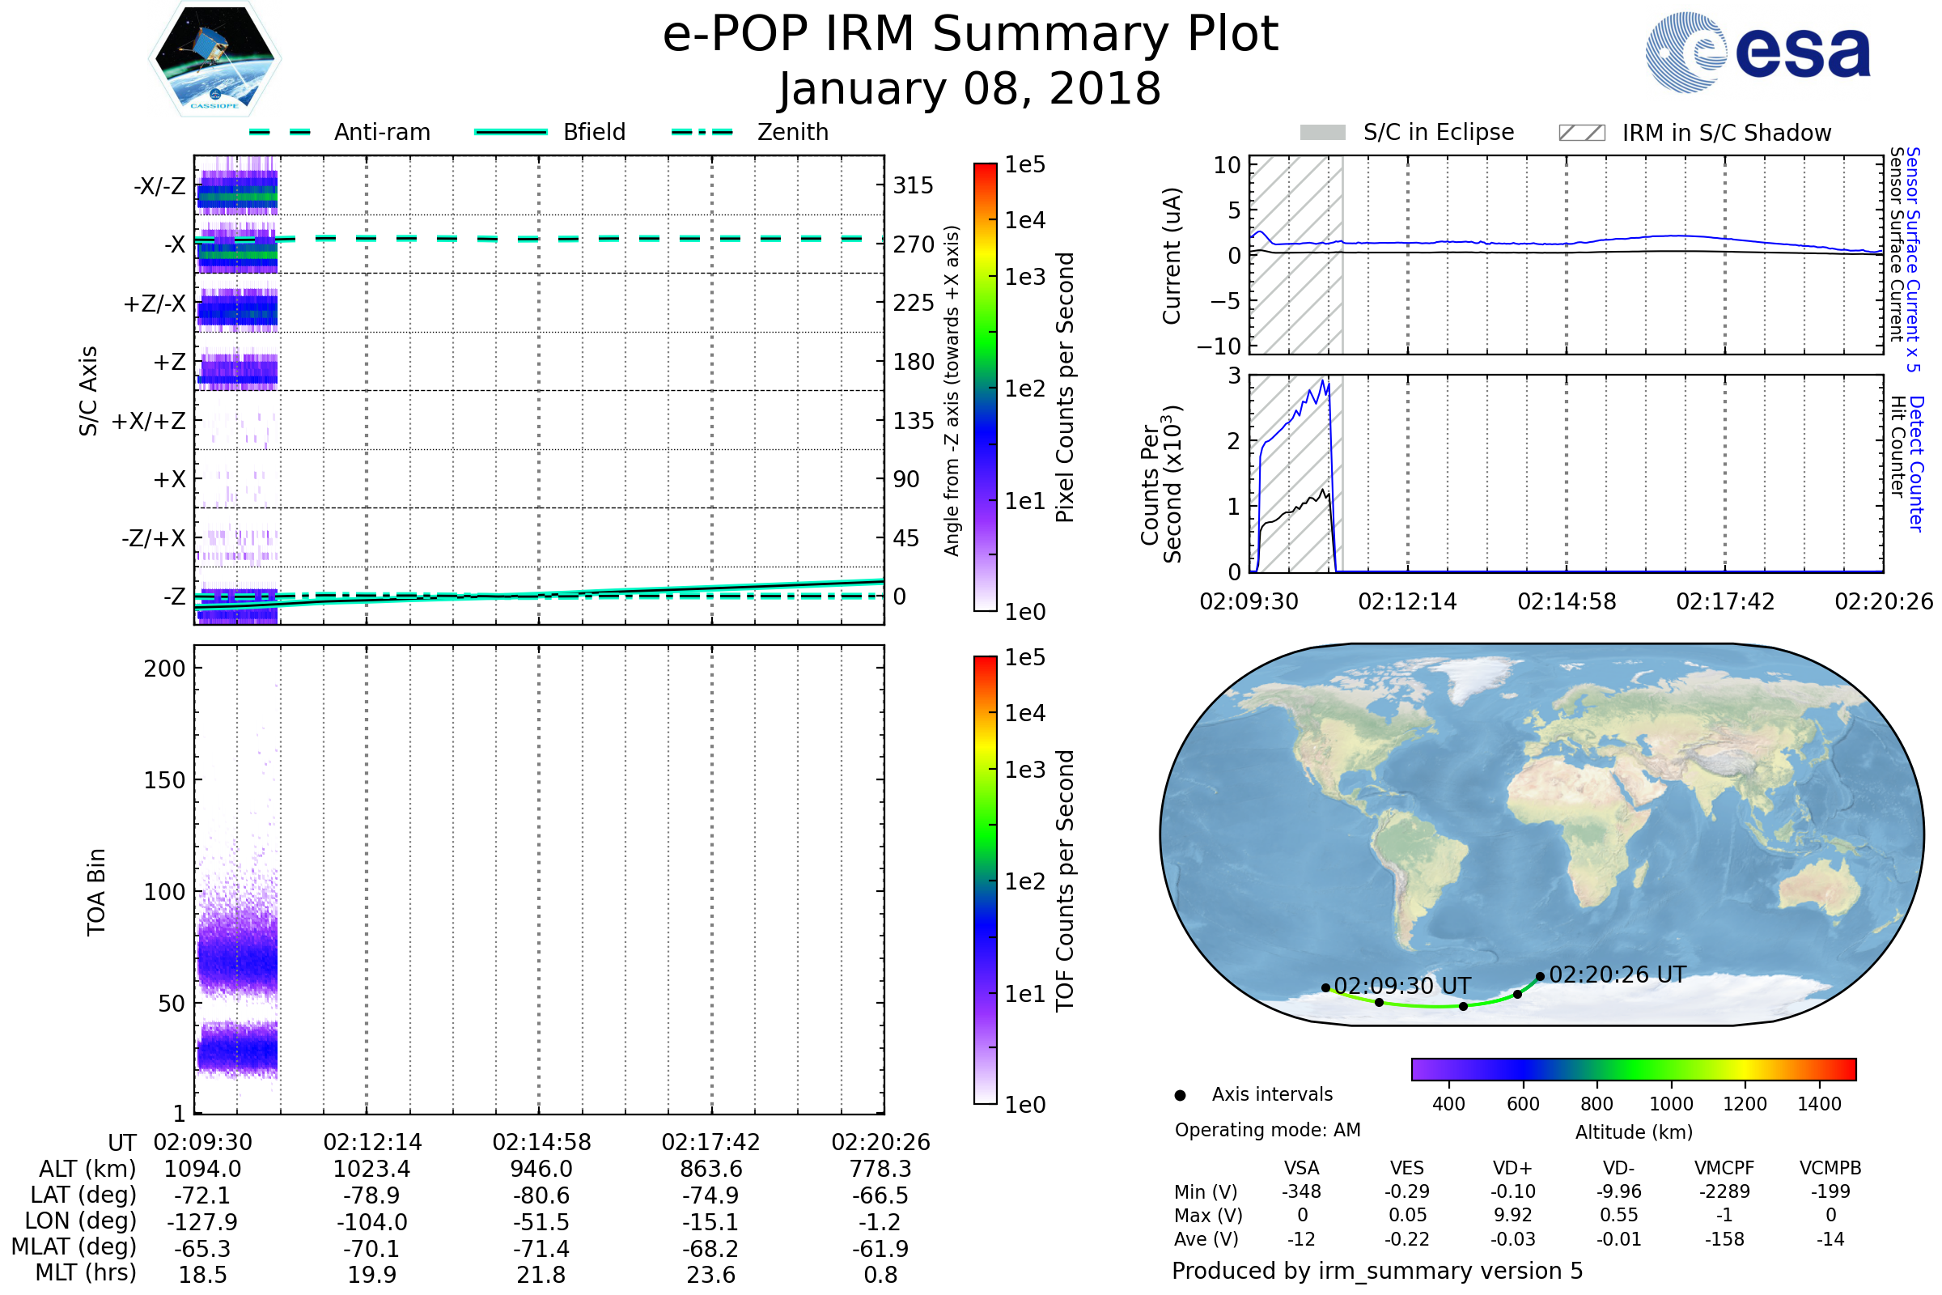
Task: Click the TOA Bin axis label
Action: coord(96,892)
